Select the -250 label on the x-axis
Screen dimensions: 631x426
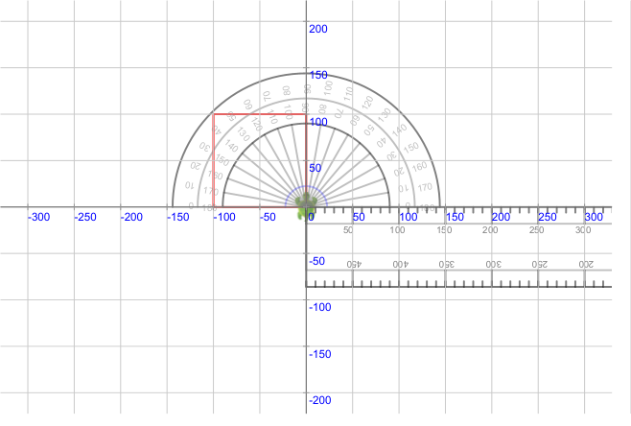click(85, 218)
